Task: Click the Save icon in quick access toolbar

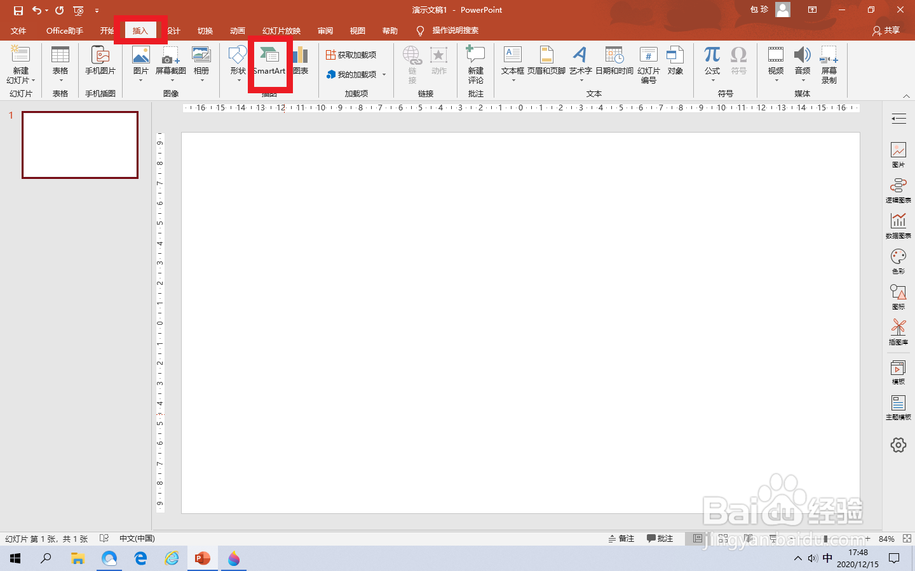Action: [x=18, y=10]
